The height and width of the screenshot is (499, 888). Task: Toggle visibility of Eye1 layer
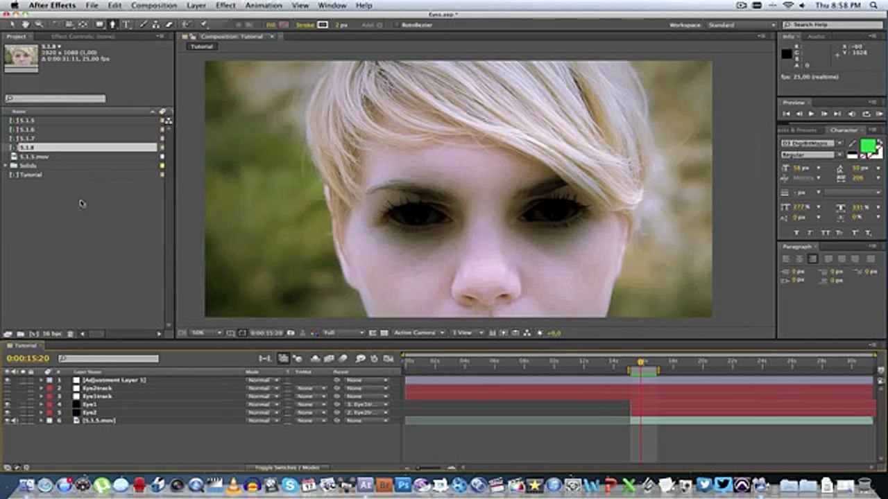click(8, 404)
